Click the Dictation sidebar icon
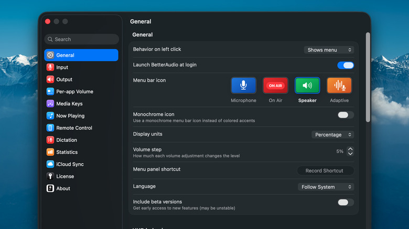409x229 pixels. coord(50,140)
